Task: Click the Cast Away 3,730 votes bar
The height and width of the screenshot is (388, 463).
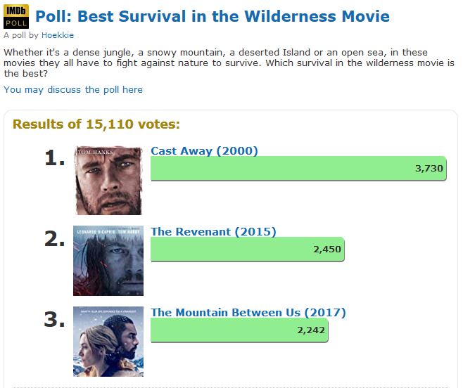Action: [x=298, y=169]
